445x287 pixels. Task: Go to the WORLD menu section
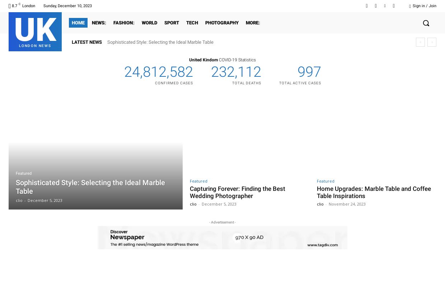tap(149, 23)
